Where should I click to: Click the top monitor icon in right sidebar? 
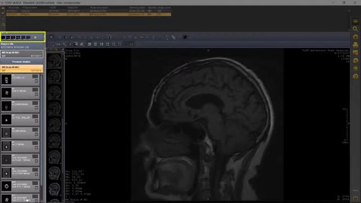click(x=355, y=21)
